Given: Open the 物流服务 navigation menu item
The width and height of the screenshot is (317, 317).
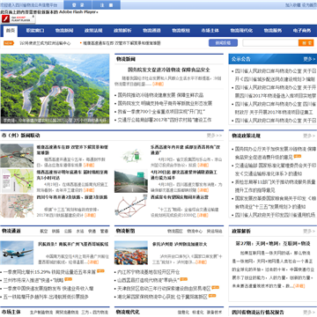Looking at the screenshot, I should [273, 31].
